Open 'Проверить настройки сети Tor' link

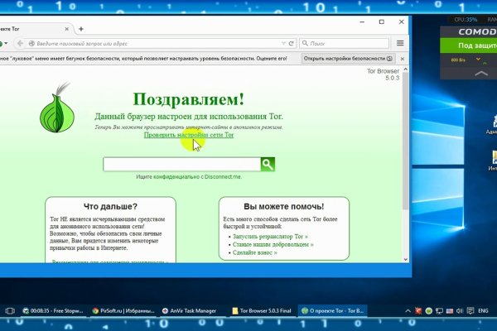(x=188, y=135)
